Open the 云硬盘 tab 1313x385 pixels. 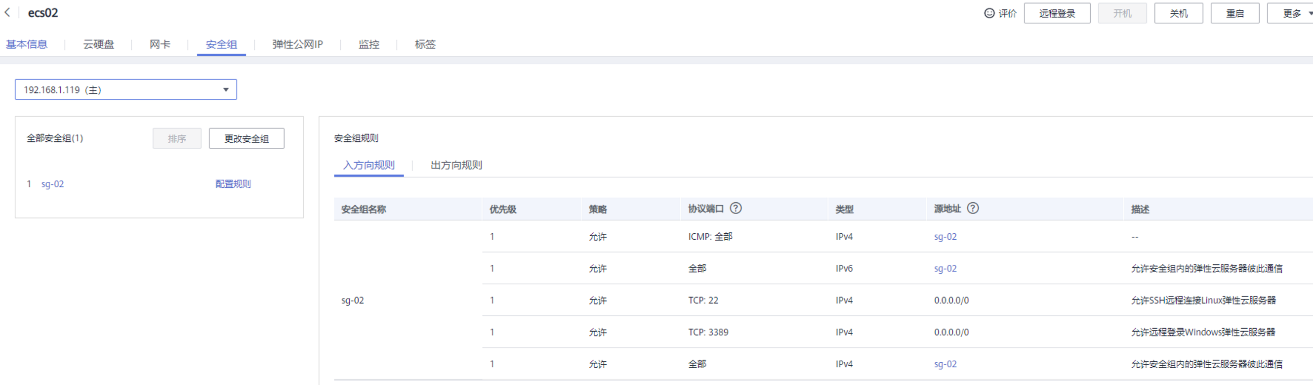pos(98,44)
